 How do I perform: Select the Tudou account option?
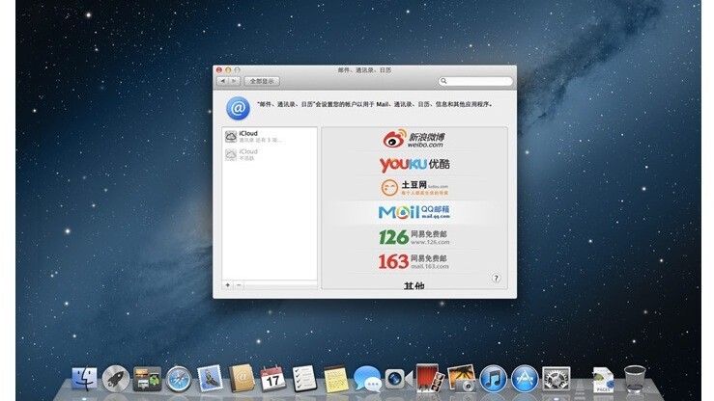click(414, 187)
